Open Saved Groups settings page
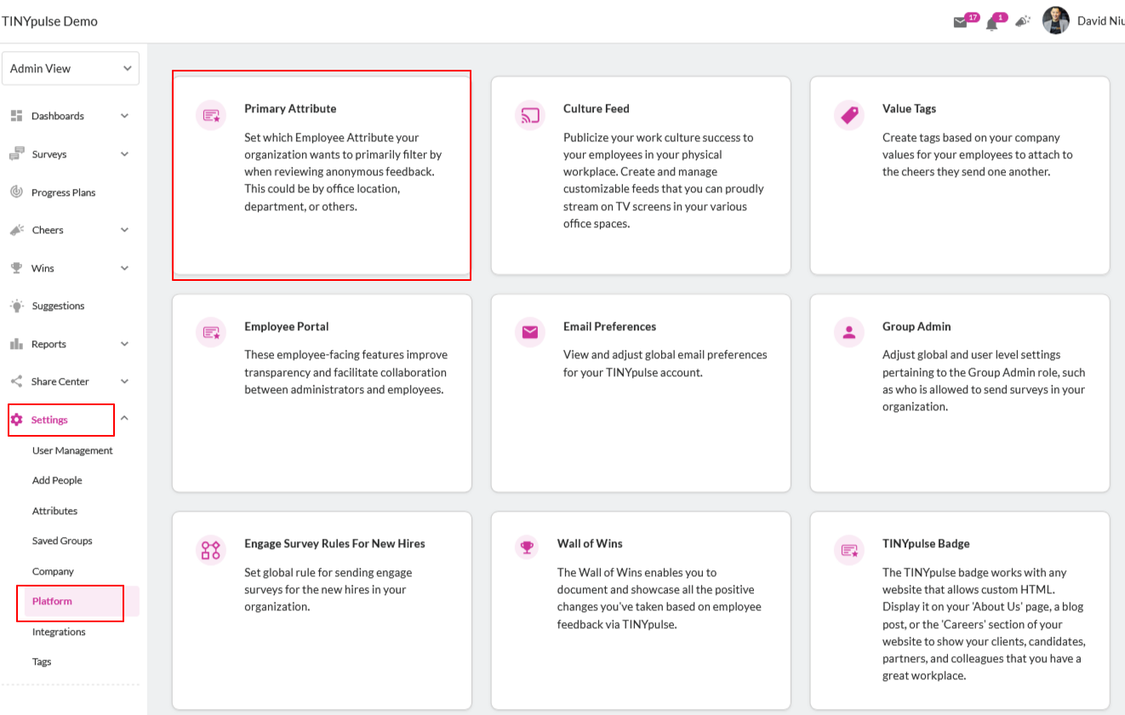The height and width of the screenshot is (715, 1125). pos(62,541)
